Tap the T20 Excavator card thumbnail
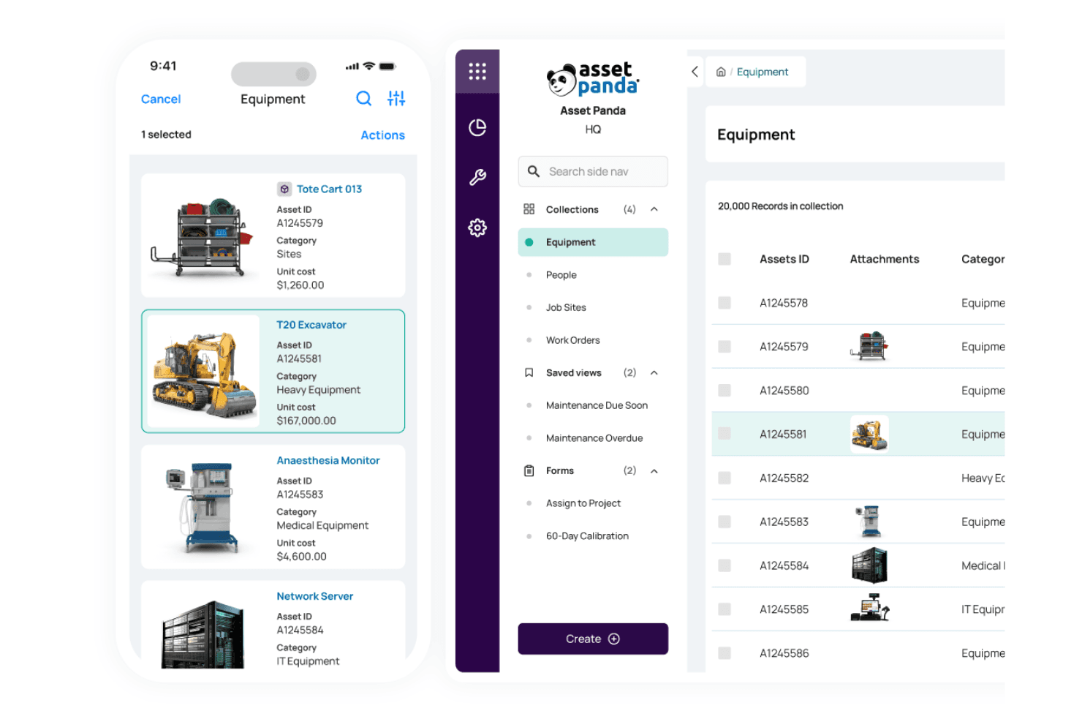 pos(203,372)
